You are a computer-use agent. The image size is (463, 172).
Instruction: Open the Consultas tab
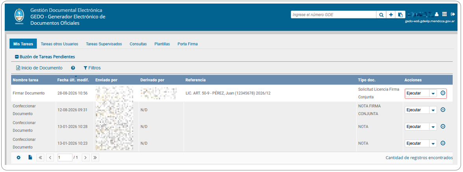pyautogui.click(x=138, y=44)
